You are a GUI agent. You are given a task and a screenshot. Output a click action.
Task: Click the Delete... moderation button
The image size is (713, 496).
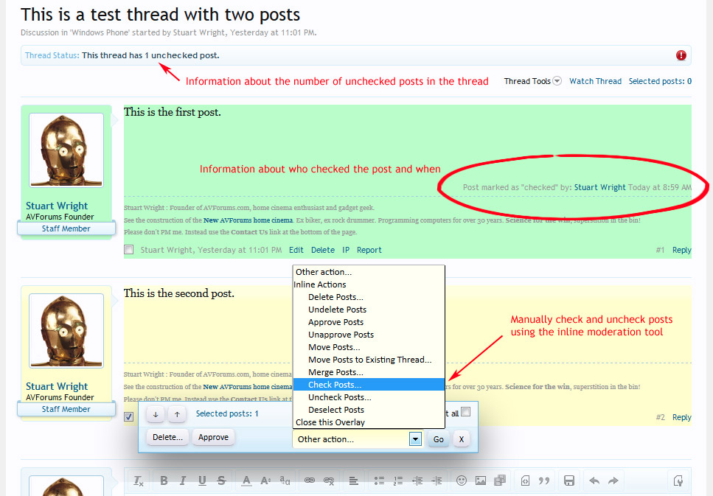click(x=167, y=437)
